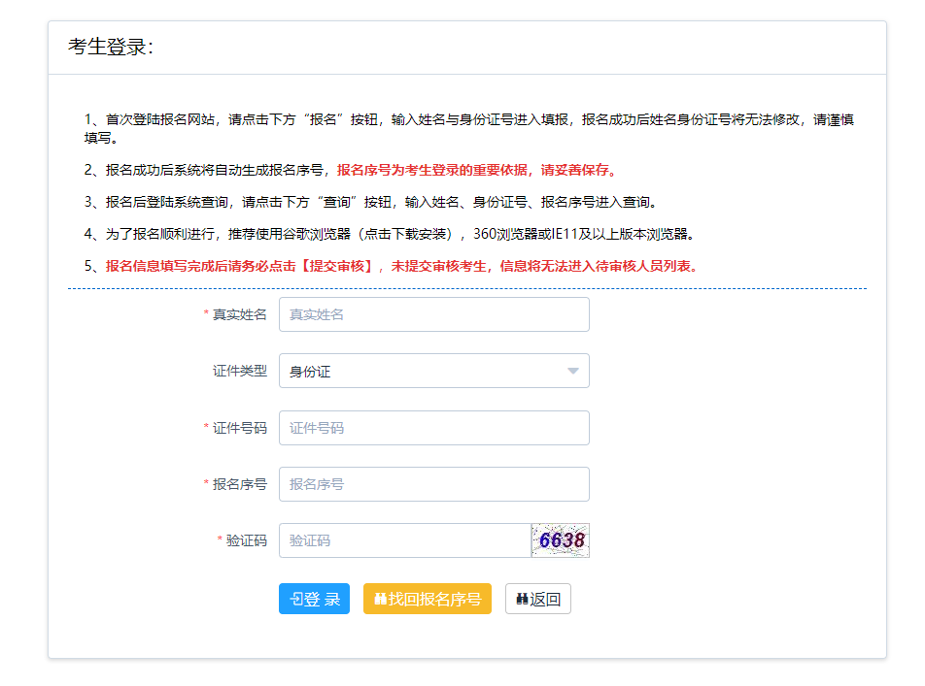Click the 验证码 input box
Image resolution: width=925 pixels, height=686 pixels.
point(404,540)
